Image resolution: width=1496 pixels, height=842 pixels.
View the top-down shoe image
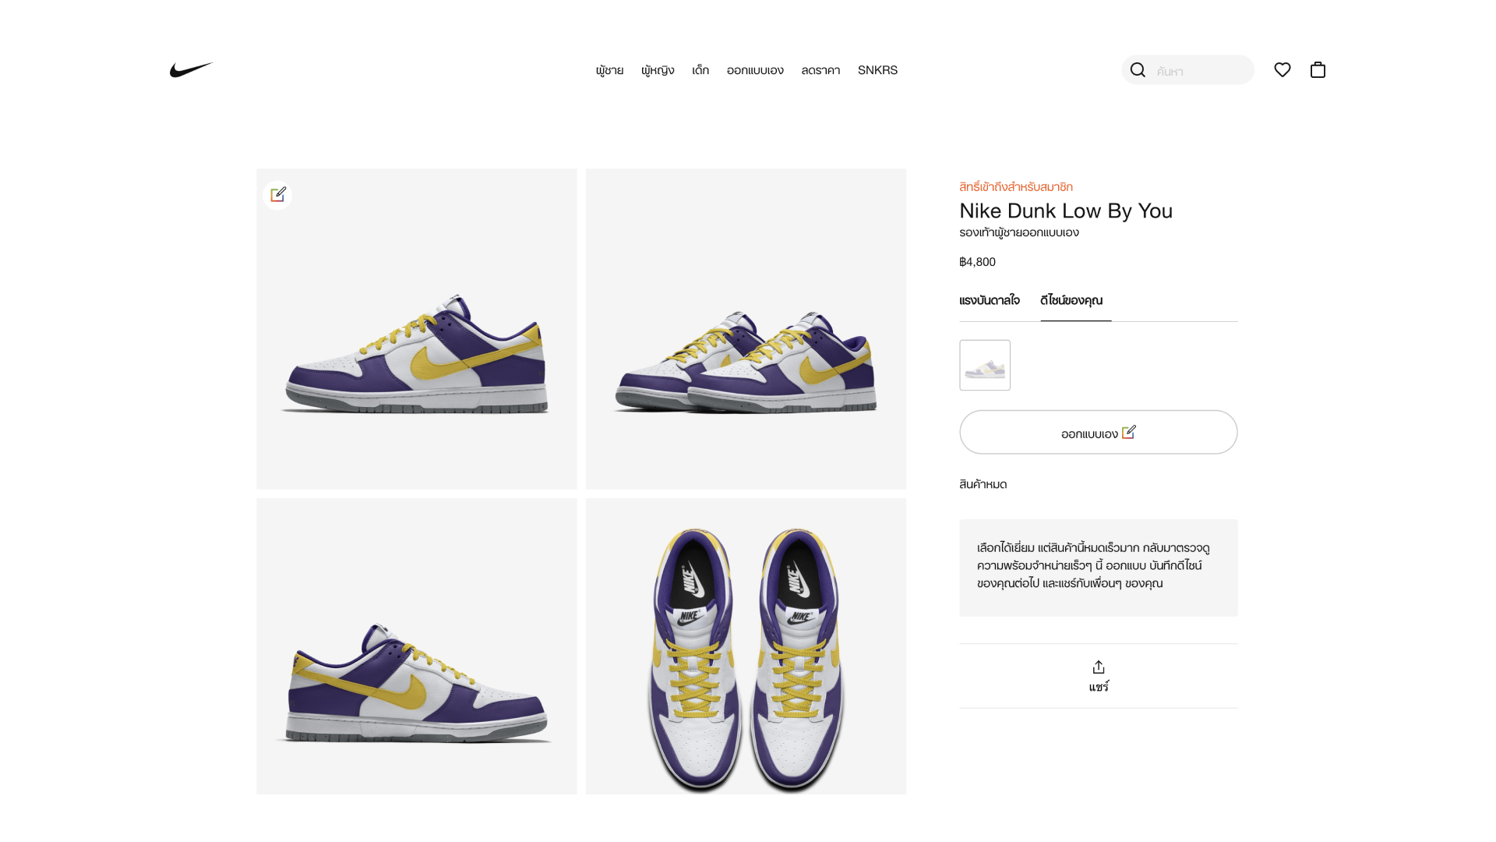click(746, 646)
